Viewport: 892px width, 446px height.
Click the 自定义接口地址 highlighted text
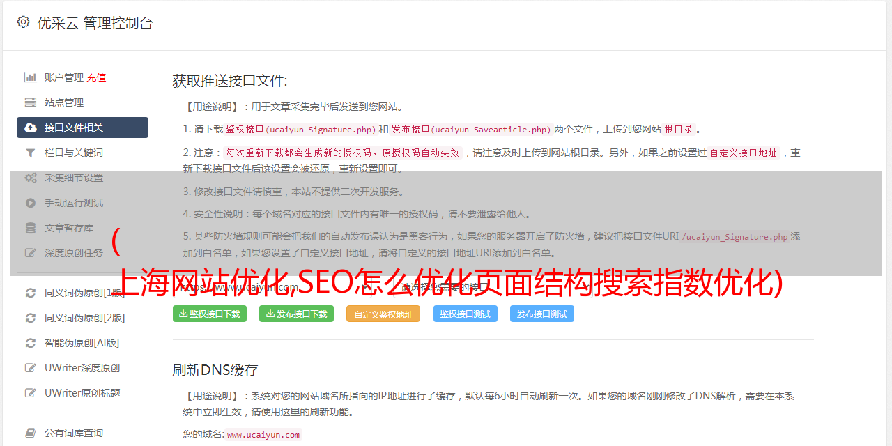pyautogui.click(x=744, y=153)
